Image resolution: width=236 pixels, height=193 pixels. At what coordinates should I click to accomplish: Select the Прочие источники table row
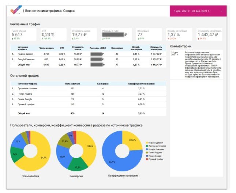click(88, 88)
